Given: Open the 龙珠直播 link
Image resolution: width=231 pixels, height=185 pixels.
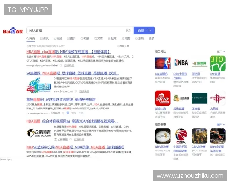Looking at the screenshot, I should (x=179, y=109).
